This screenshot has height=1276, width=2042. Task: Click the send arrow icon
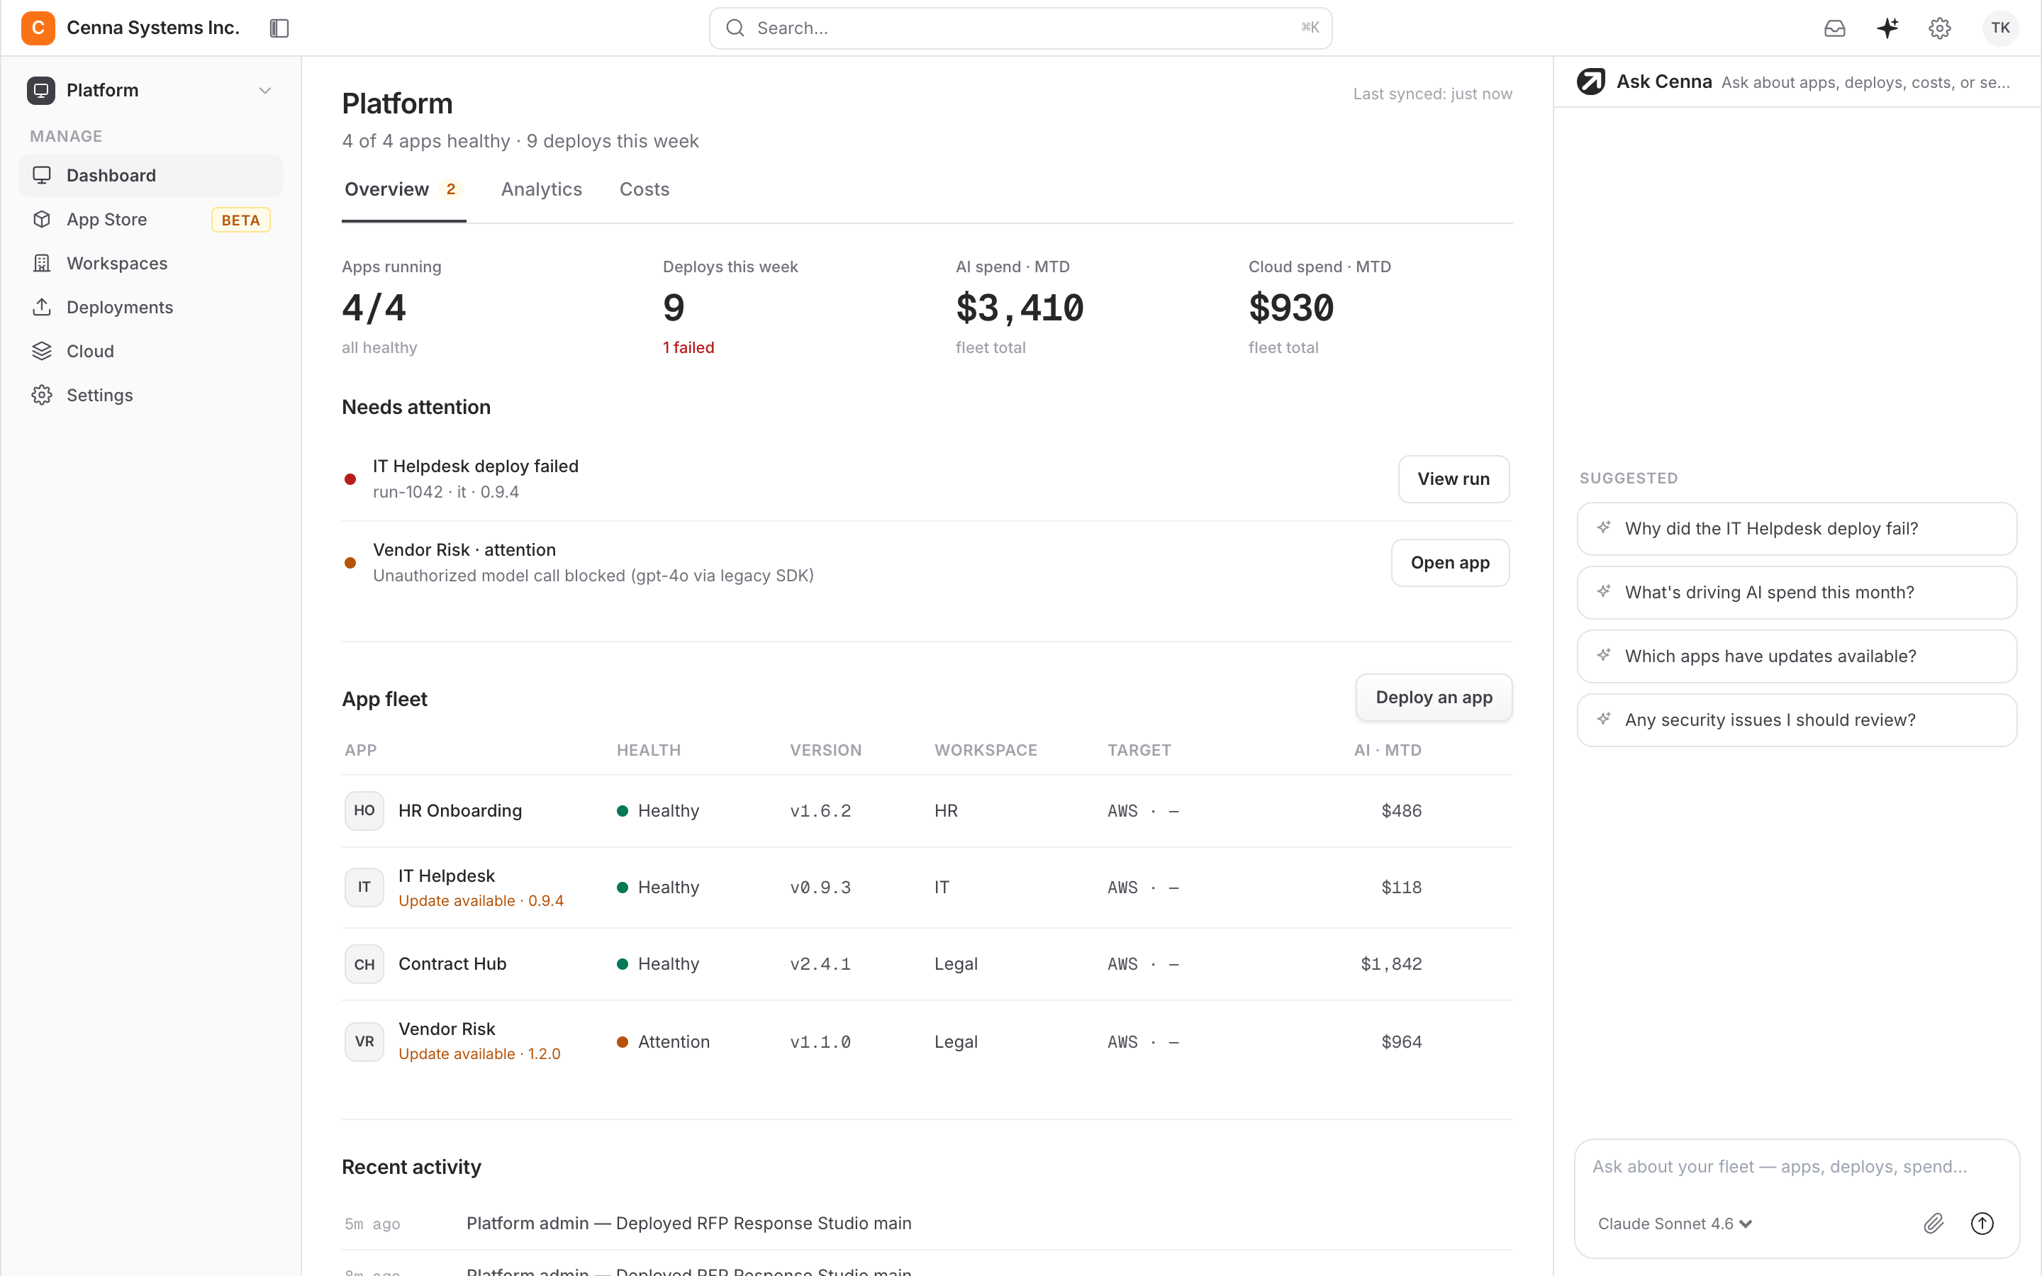(x=1981, y=1224)
